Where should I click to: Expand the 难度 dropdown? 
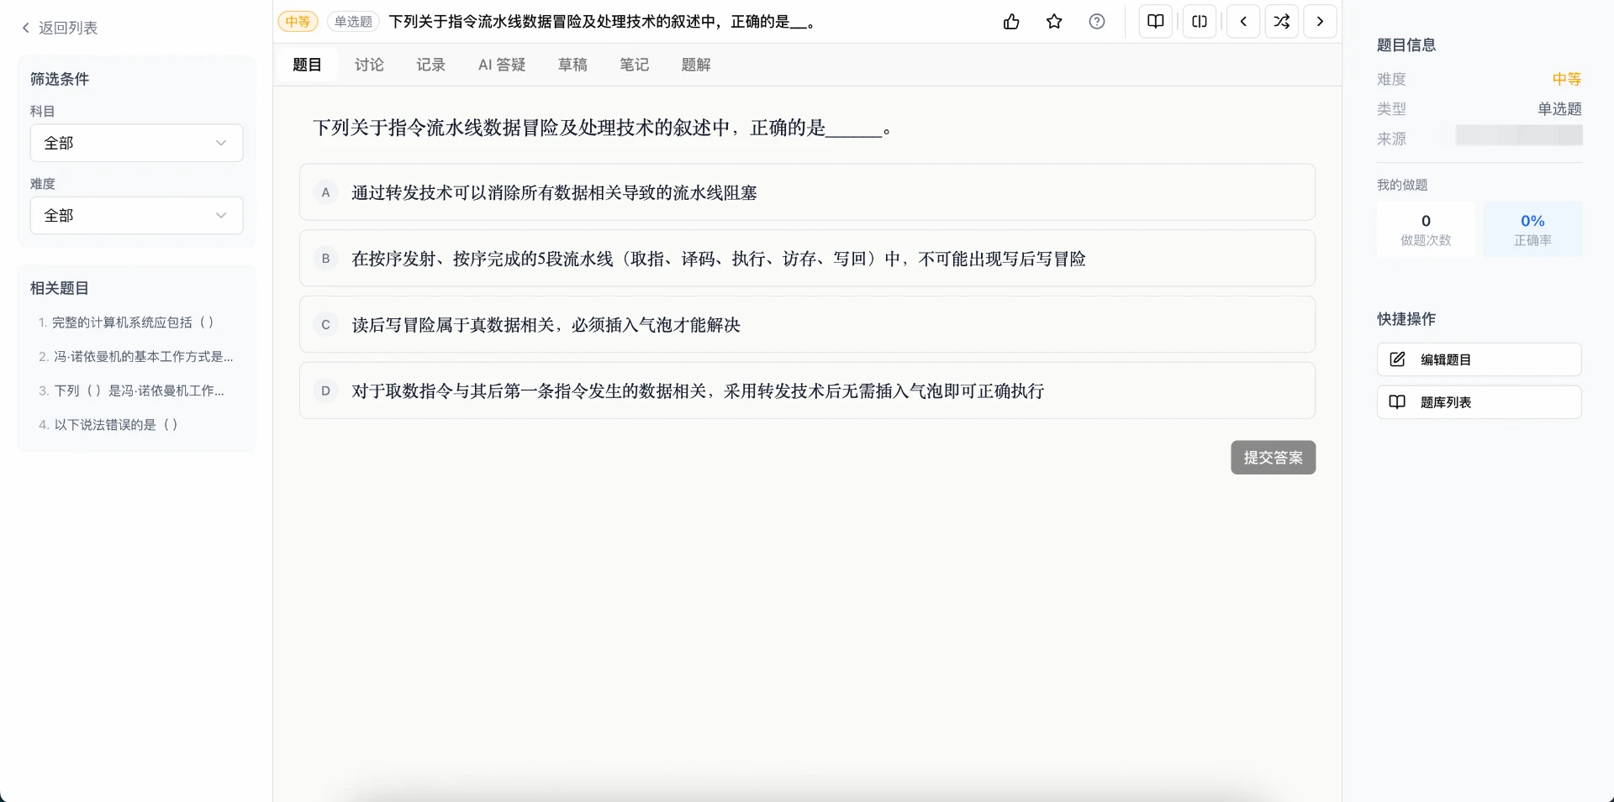pyautogui.click(x=136, y=216)
